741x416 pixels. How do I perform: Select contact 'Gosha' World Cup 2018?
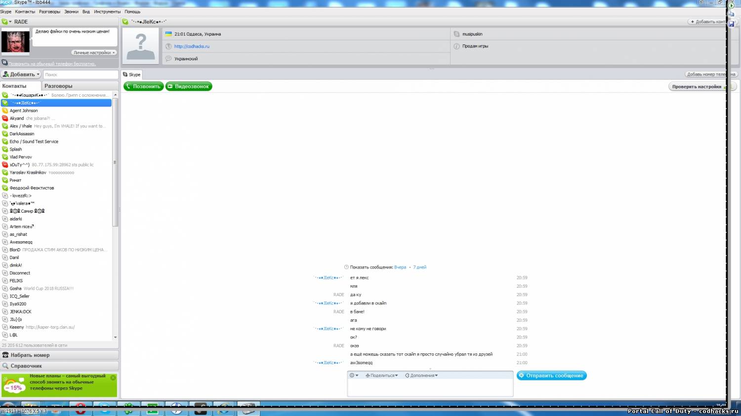56,289
